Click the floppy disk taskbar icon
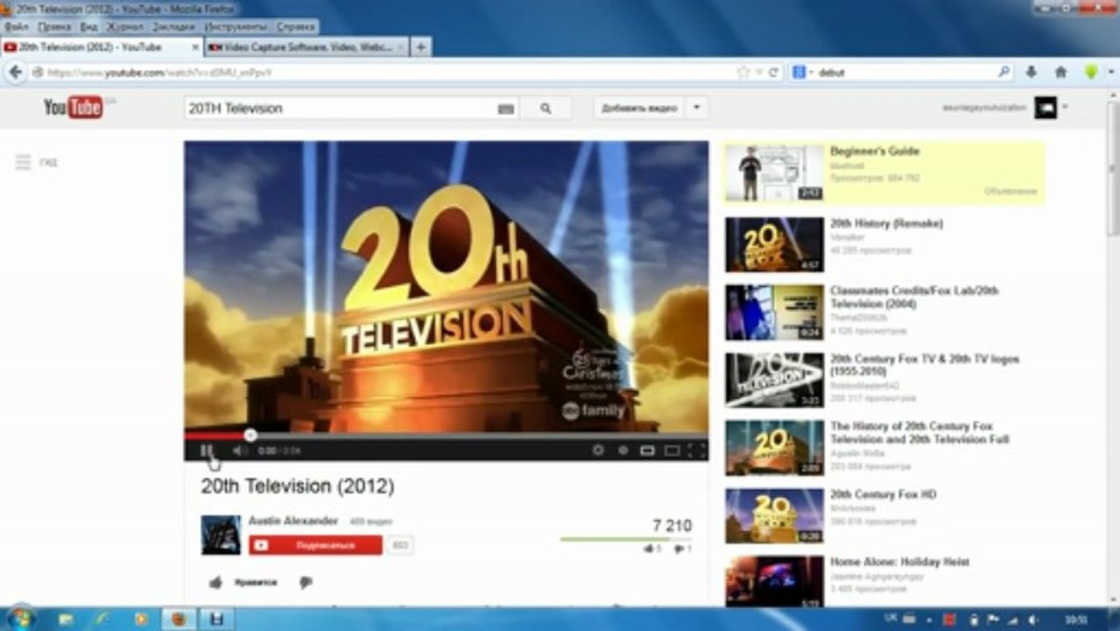1120x631 pixels. pyautogui.click(x=216, y=619)
